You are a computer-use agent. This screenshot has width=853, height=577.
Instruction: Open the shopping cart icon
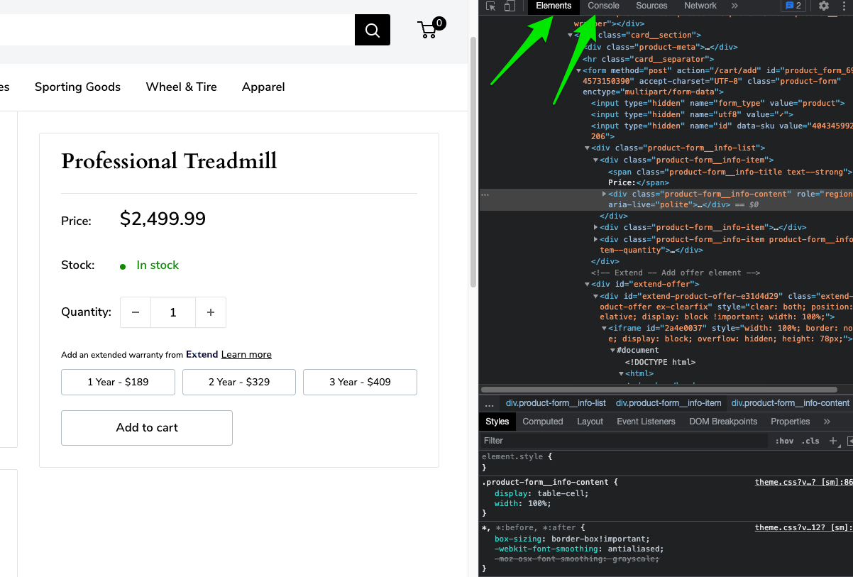tap(431, 28)
